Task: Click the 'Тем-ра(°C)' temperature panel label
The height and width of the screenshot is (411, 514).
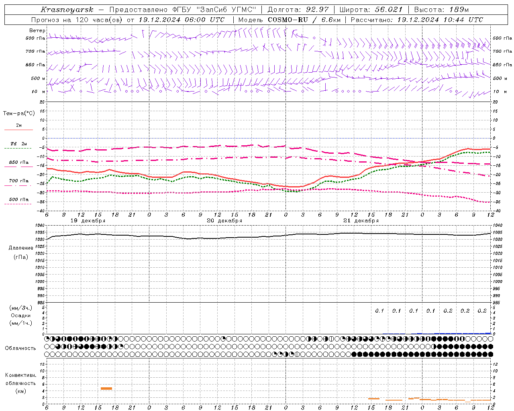Action: coord(19,114)
